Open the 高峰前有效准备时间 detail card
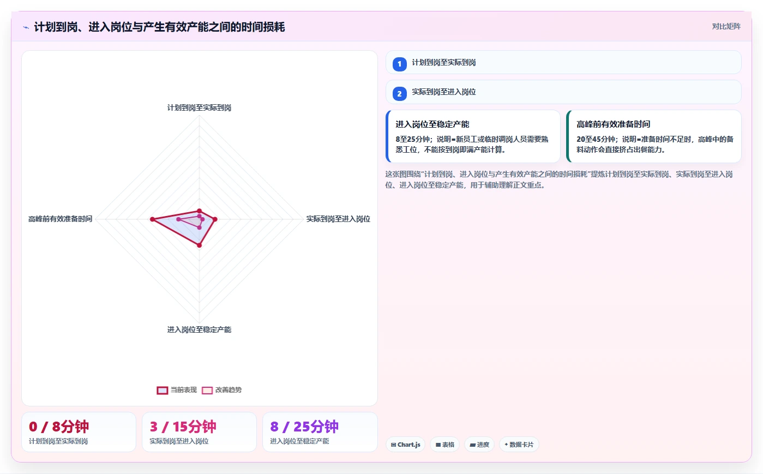 (x=654, y=136)
